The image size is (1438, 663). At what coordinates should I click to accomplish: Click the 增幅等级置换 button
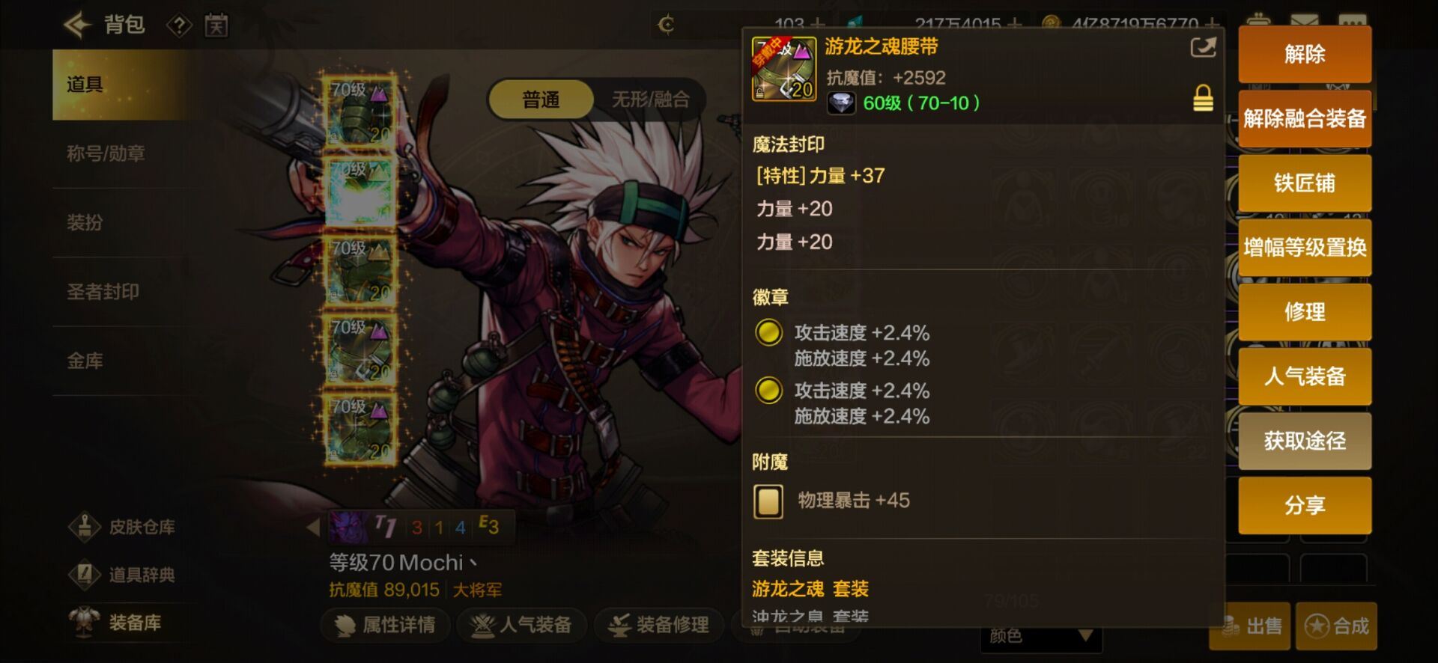point(1305,248)
